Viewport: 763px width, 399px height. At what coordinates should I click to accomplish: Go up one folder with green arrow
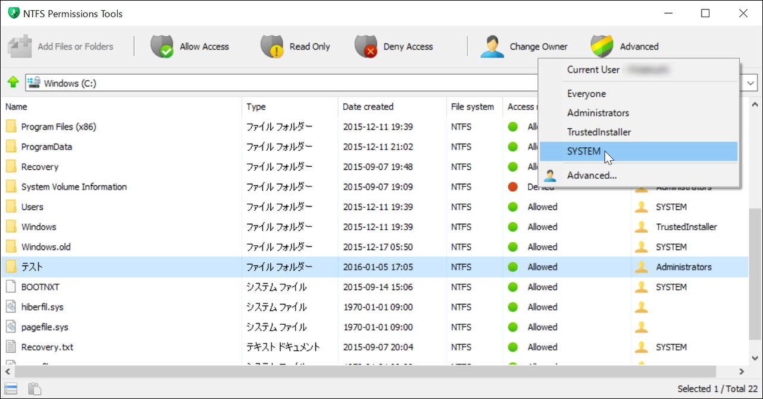point(12,83)
